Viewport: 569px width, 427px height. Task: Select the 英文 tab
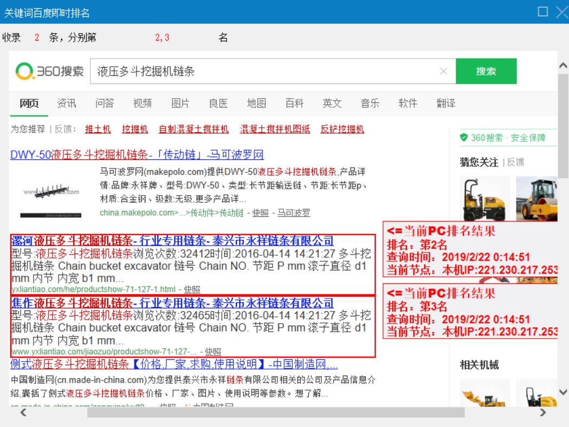[332, 103]
